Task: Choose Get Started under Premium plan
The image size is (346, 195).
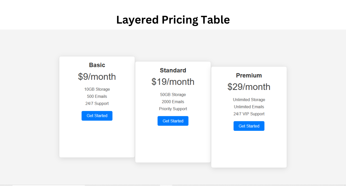Action: [x=249, y=126]
